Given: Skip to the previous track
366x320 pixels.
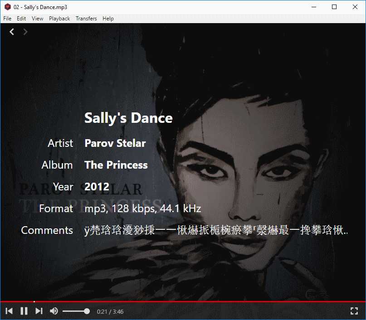Looking at the screenshot, I should point(9,311).
